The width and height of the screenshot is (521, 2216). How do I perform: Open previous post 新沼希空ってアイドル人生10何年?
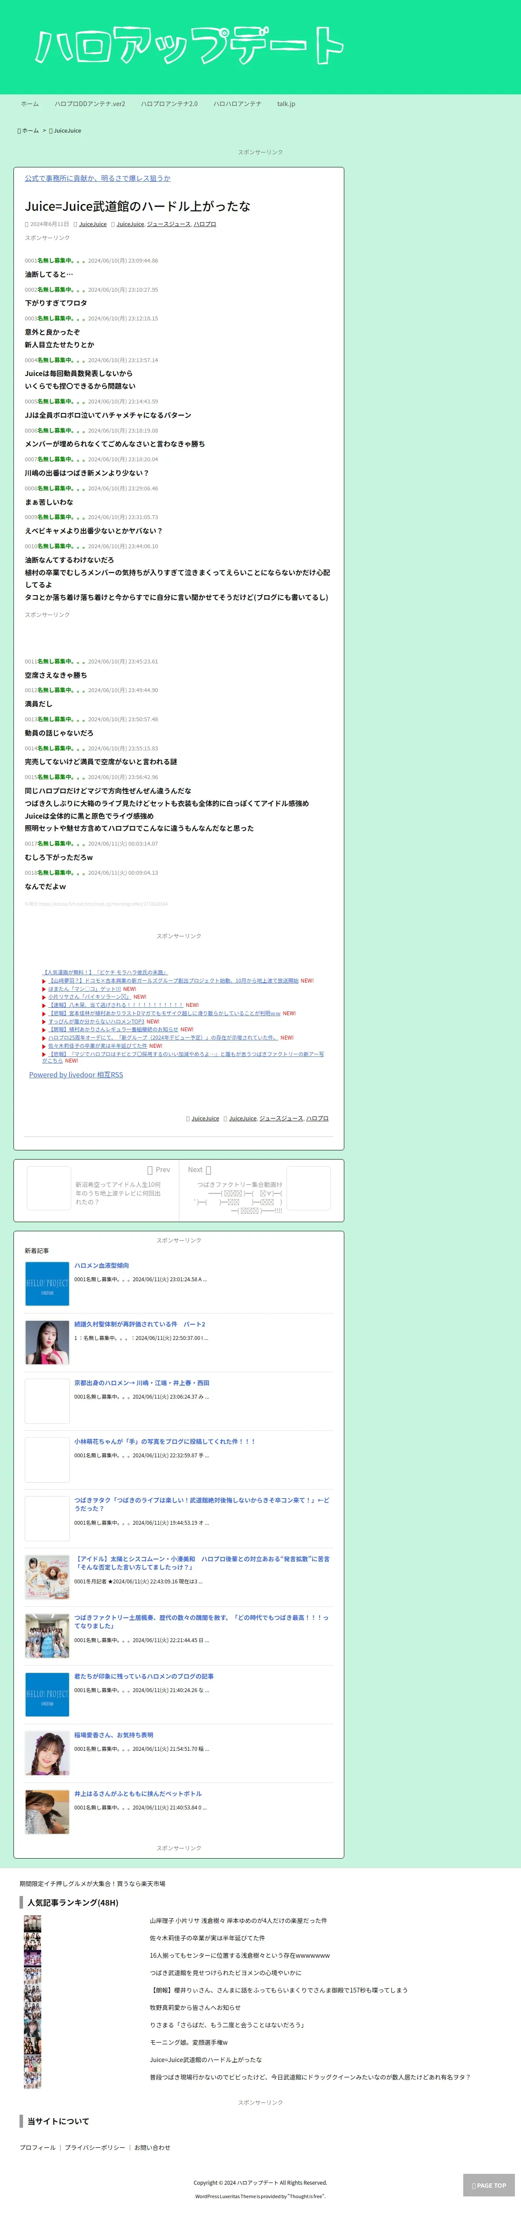pyautogui.click(x=118, y=1193)
